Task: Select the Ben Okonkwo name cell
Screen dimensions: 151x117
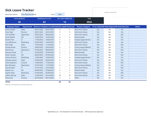Action: click(13, 65)
